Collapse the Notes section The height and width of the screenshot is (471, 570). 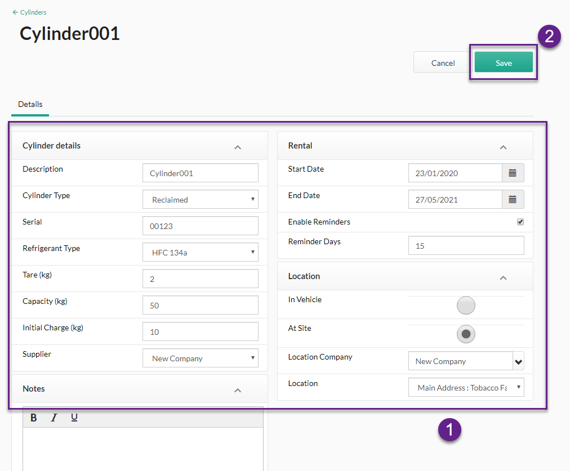(238, 391)
